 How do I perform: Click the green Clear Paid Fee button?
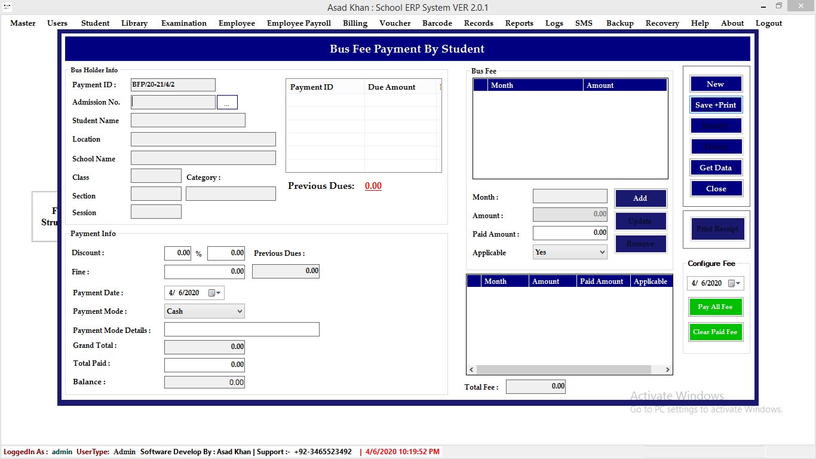715,332
